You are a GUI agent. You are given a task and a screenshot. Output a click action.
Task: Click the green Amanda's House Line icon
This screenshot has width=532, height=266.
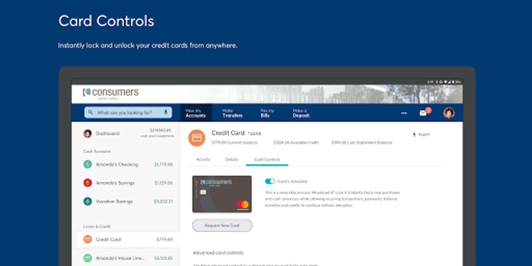click(x=87, y=258)
